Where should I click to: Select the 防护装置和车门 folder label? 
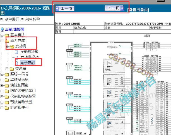click(23, 91)
